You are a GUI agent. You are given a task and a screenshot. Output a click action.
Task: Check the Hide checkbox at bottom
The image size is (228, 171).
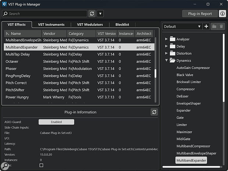(41, 165)
